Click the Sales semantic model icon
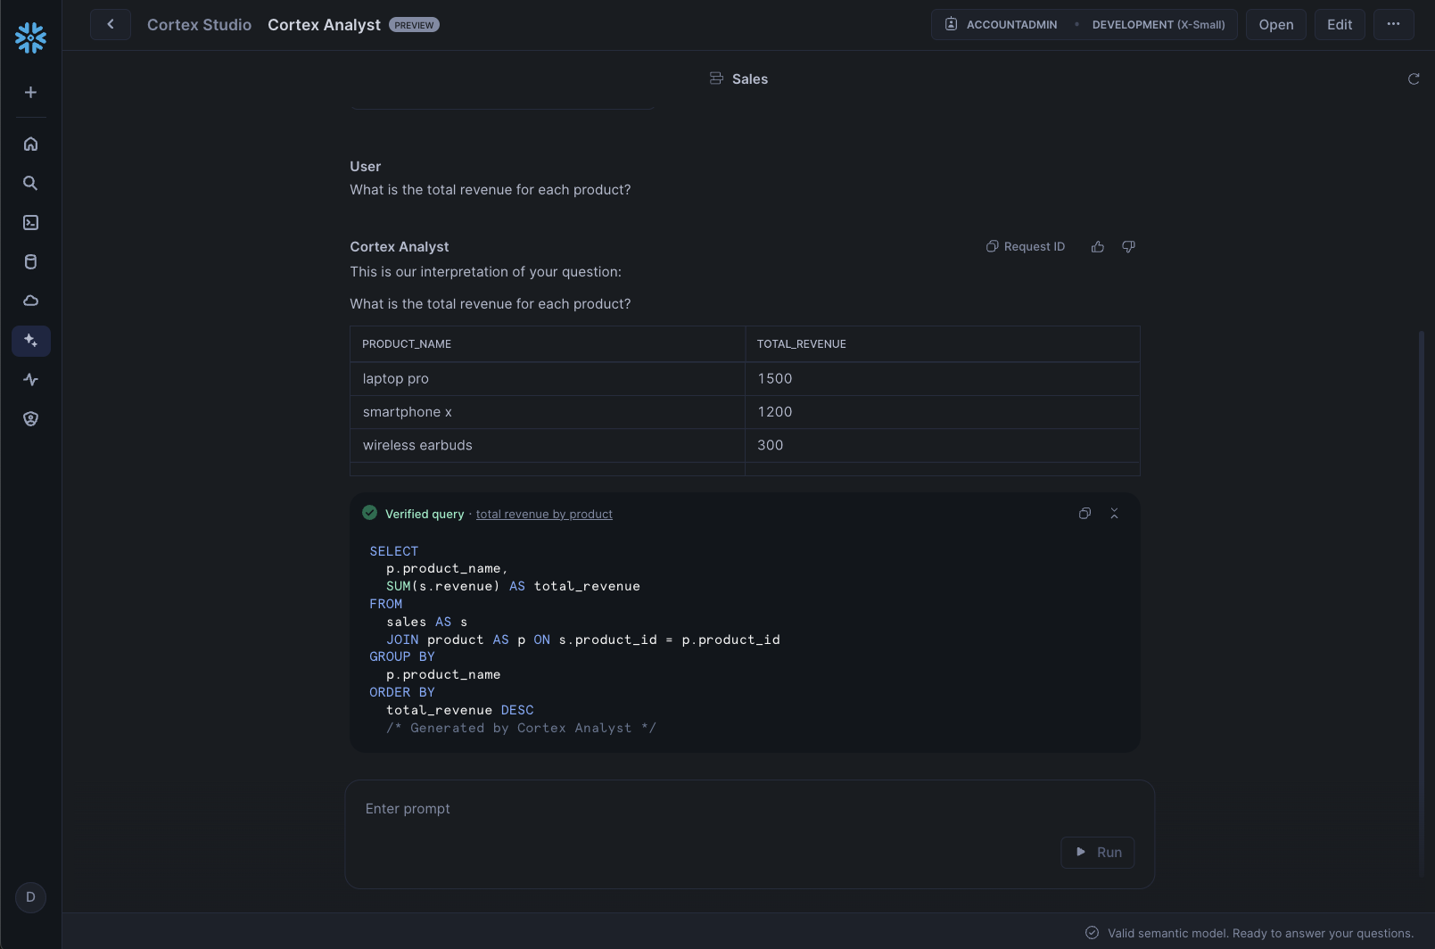 coord(716,78)
